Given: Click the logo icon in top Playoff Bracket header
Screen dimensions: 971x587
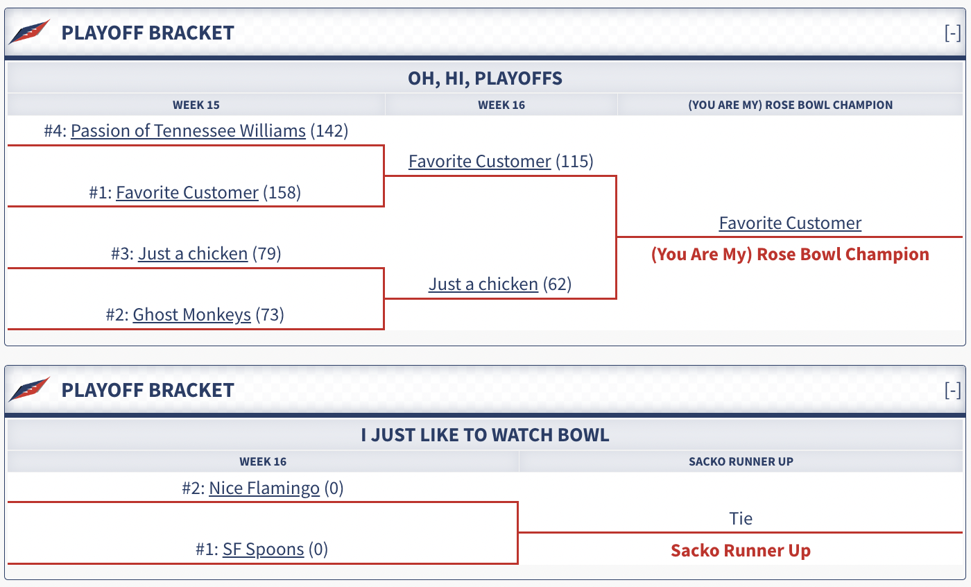Looking at the screenshot, I should (29, 33).
